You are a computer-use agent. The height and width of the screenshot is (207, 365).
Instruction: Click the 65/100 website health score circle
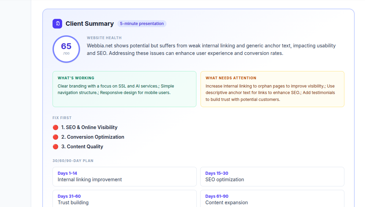(66, 49)
